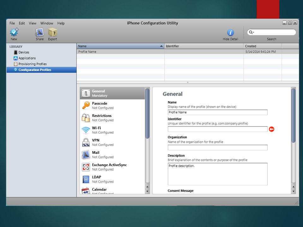Click the Description text area
Image resolution: width=303 pixels, height=227 pixels.
(217, 174)
